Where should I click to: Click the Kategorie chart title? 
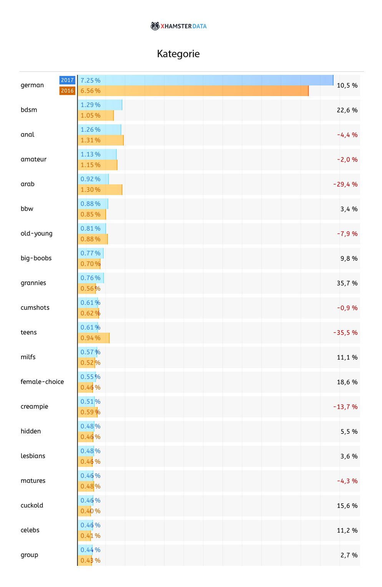(178, 54)
